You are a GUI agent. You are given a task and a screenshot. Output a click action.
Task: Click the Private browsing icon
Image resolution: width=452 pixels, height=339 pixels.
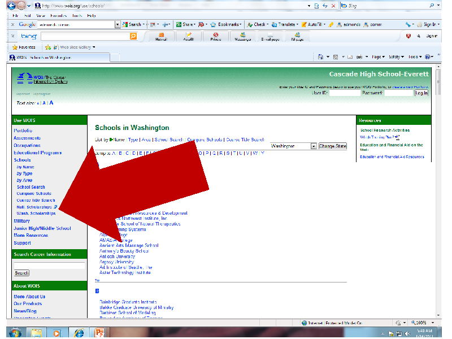click(216, 36)
